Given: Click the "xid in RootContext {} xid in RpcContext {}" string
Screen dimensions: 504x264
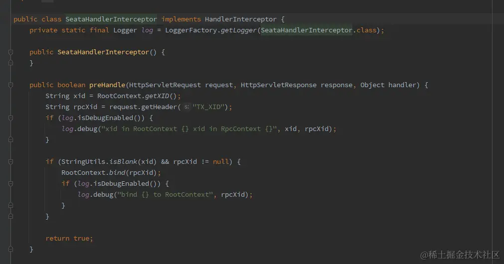Looking at the screenshot, I should coord(188,129).
